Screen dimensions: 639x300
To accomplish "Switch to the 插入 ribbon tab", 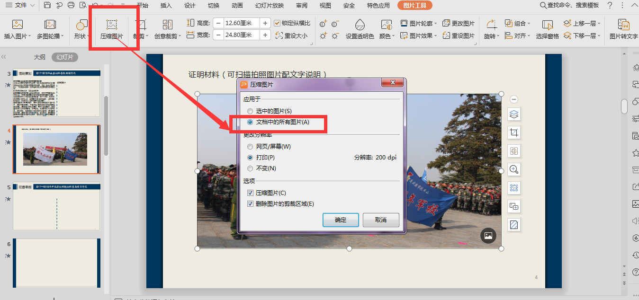I will coord(166,6).
